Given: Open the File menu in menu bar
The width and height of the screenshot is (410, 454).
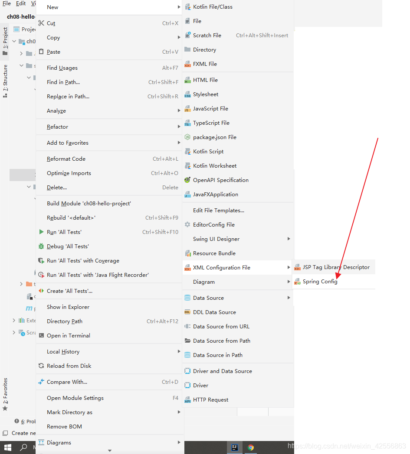Looking at the screenshot, I should [x=7, y=3].
